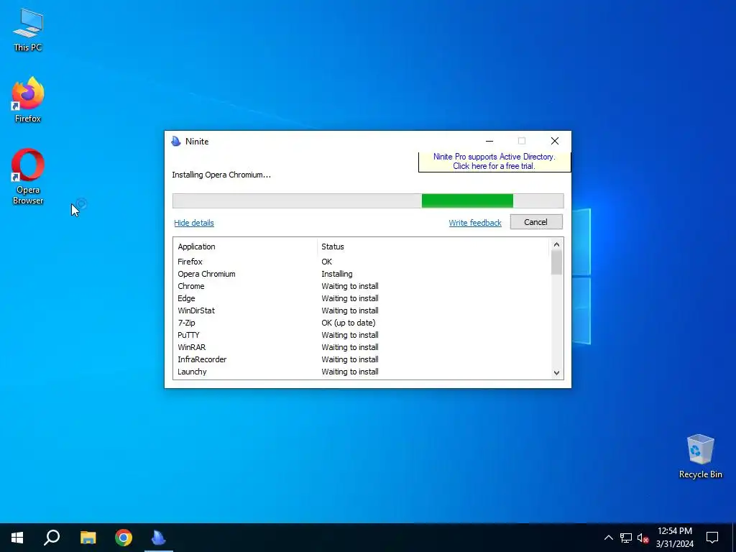Viewport: 736px width, 552px height.
Task: Select the 7-Zip application row
Action: [x=362, y=323]
